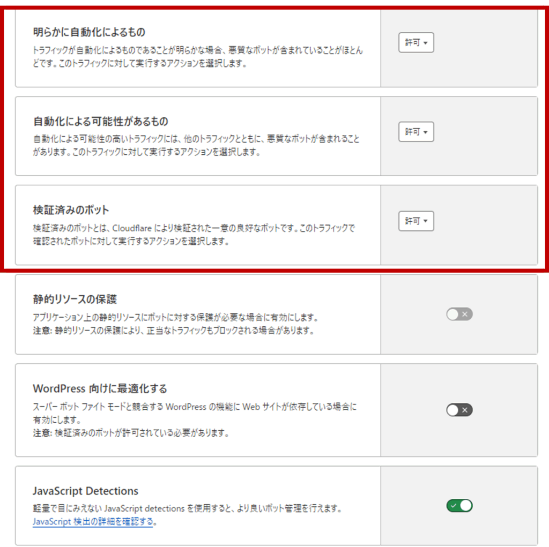The image size is (549, 547).
Task: Click the X icon on the WordPress toggle
Action: (x=465, y=410)
